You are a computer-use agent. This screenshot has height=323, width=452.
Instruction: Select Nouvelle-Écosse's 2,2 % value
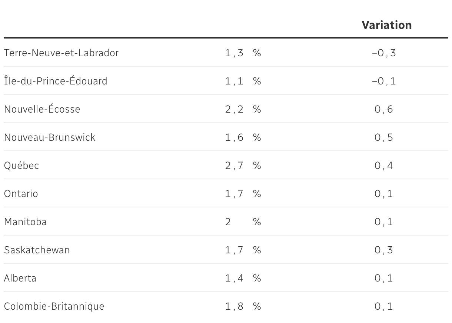pos(243,109)
